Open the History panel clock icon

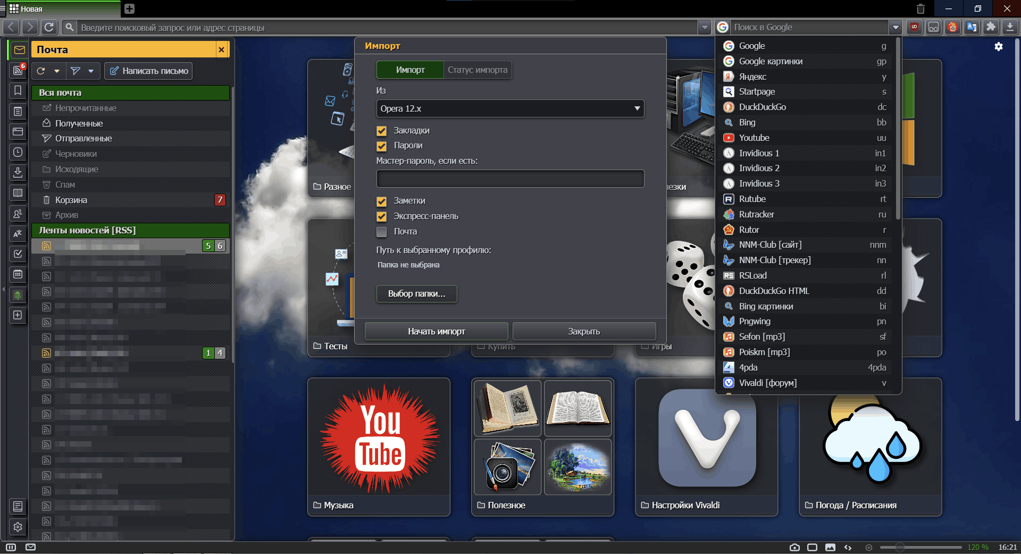pos(18,152)
